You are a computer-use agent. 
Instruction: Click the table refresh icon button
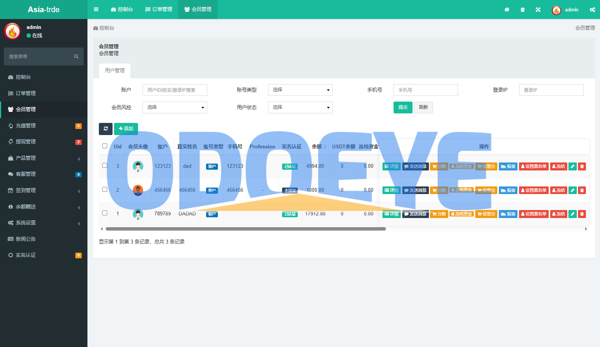pyautogui.click(x=106, y=129)
